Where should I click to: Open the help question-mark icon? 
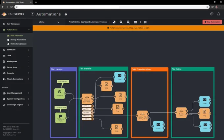(212, 14)
